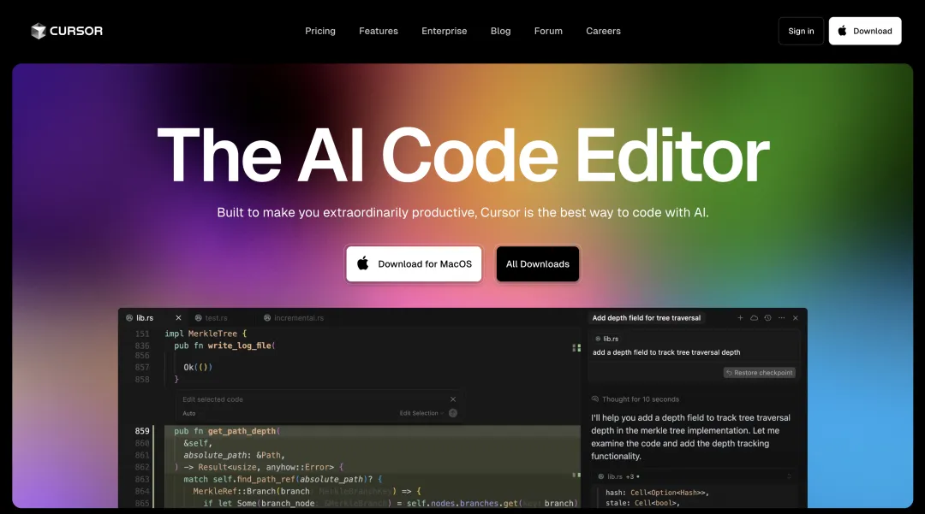The width and height of the screenshot is (925, 514).
Task: Open the Pricing page
Action: click(320, 31)
